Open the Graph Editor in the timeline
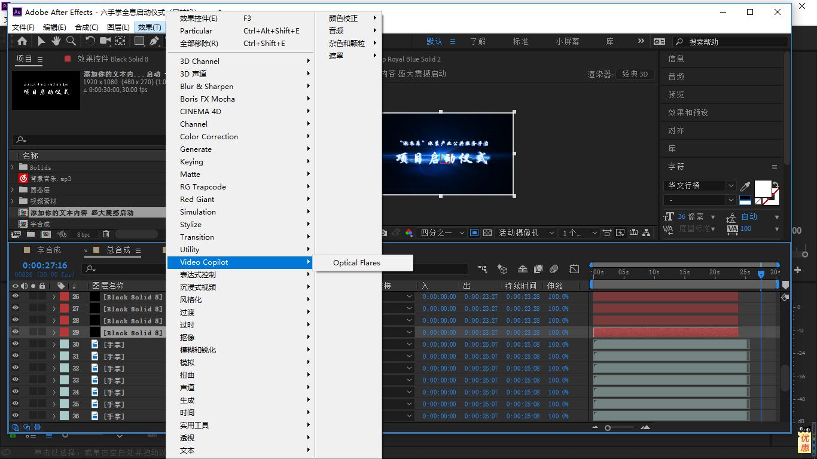The width and height of the screenshot is (817, 459). tap(574, 269)
